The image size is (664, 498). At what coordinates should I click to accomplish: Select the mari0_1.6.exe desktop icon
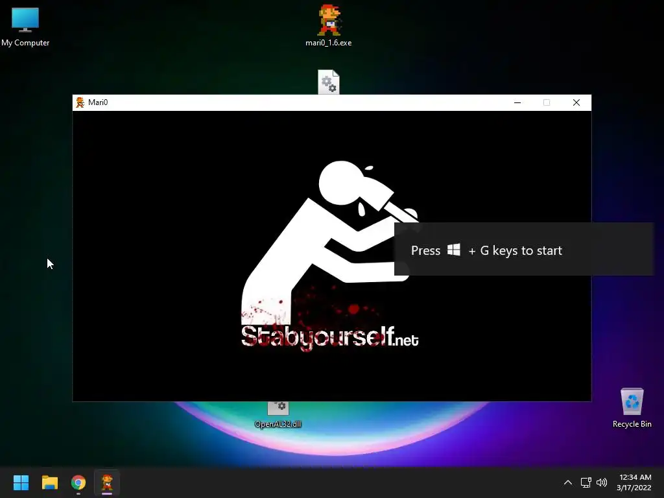click(329, 25)
